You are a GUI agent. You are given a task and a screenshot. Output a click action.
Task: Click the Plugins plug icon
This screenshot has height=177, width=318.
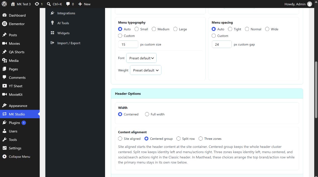click(5, 123)
